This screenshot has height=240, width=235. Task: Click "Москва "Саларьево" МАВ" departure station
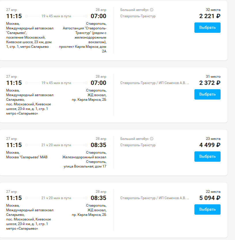[x=27, y=157]
